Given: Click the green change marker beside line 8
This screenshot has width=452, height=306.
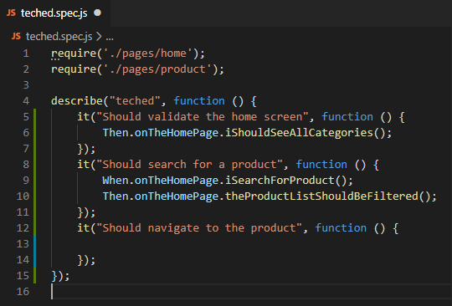Looking at the screenshot, I should [x=35, y=165].
